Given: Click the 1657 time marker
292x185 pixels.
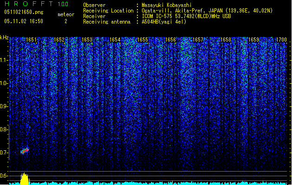Looking at the screenshot, I should pos(198,40).
